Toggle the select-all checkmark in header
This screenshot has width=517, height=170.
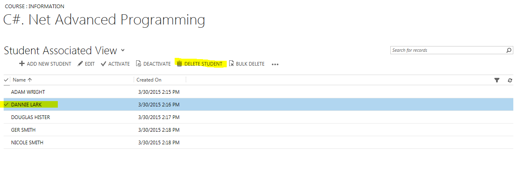click(6, 80)
